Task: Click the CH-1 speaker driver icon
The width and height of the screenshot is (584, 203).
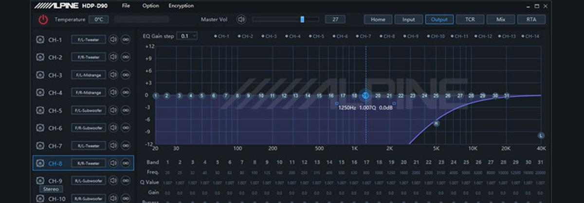Action: [40, 40]
